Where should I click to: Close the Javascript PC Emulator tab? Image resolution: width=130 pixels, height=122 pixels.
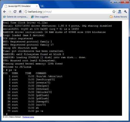pos(37,6)
